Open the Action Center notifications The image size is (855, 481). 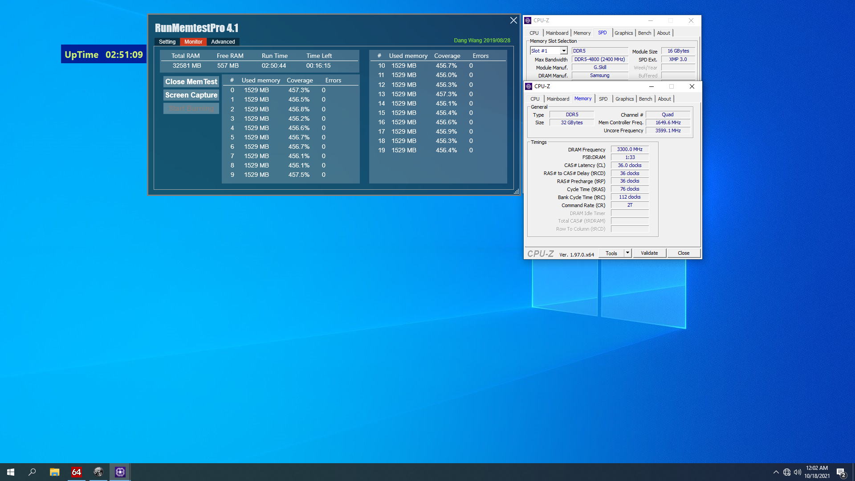point(841,472)
